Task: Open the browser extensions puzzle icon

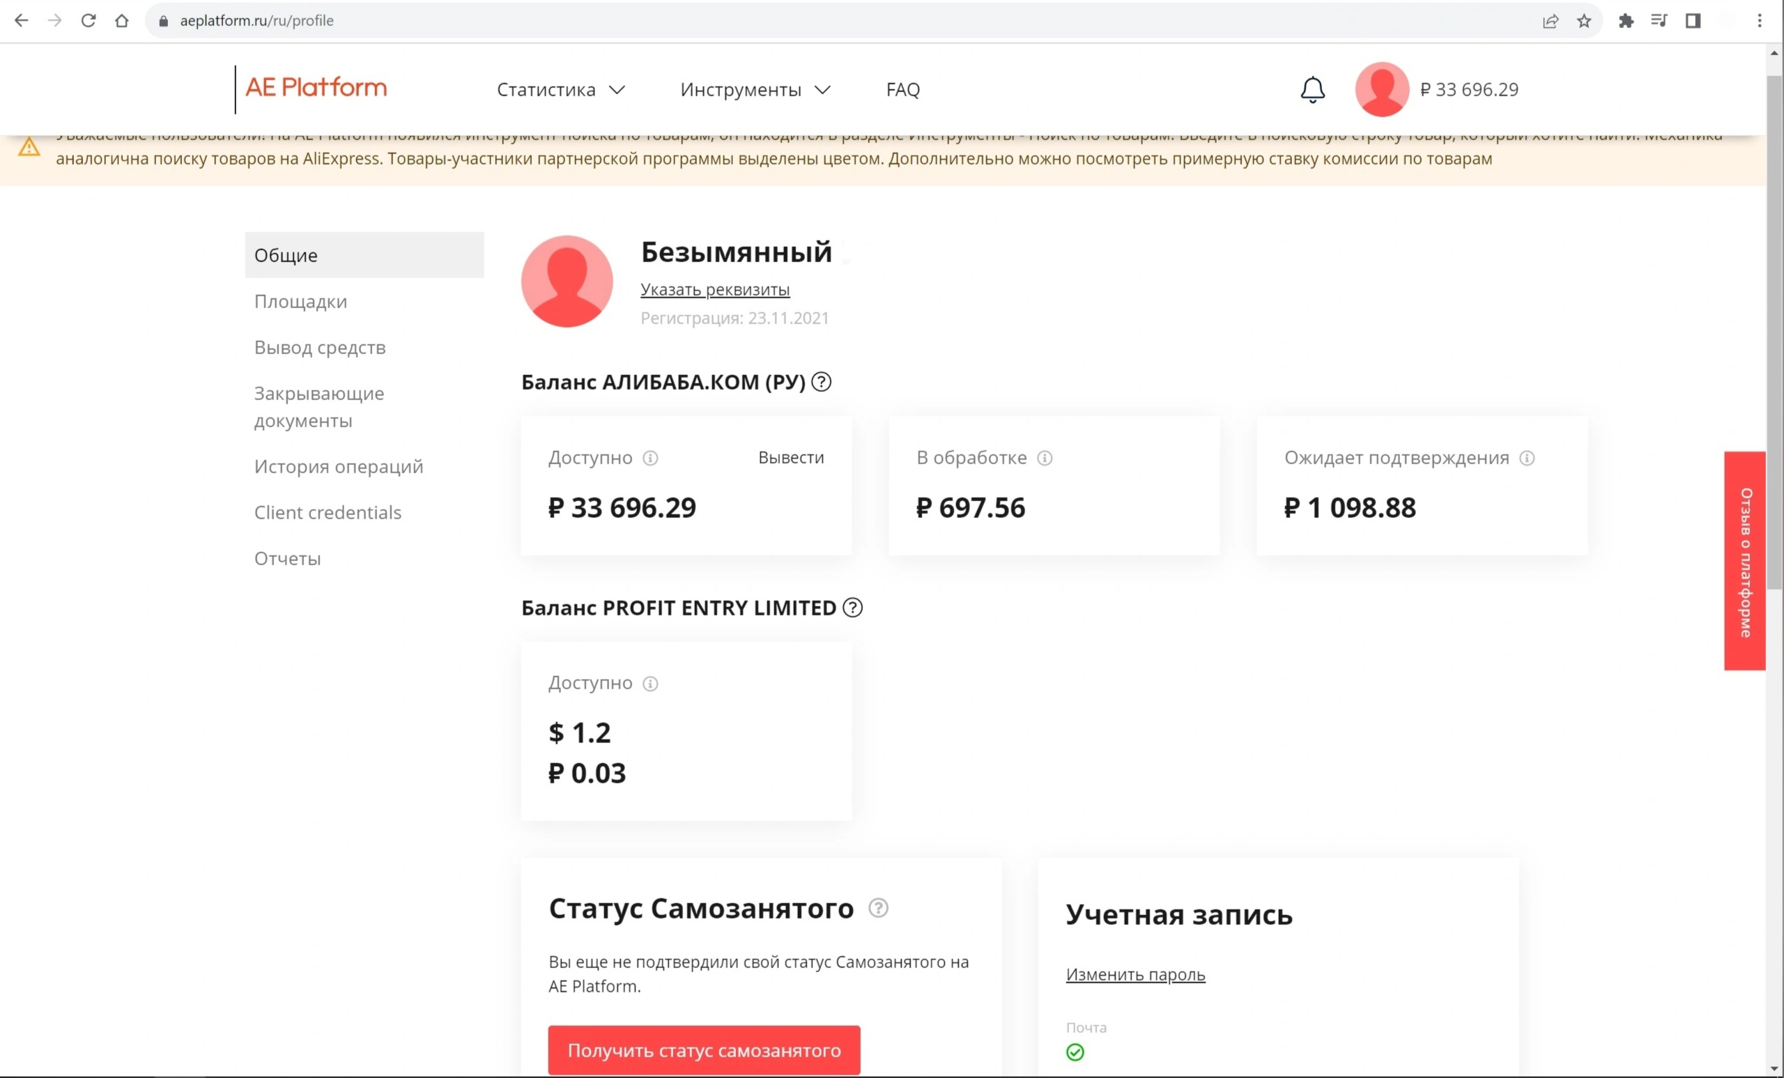Action: [1627, 21]
